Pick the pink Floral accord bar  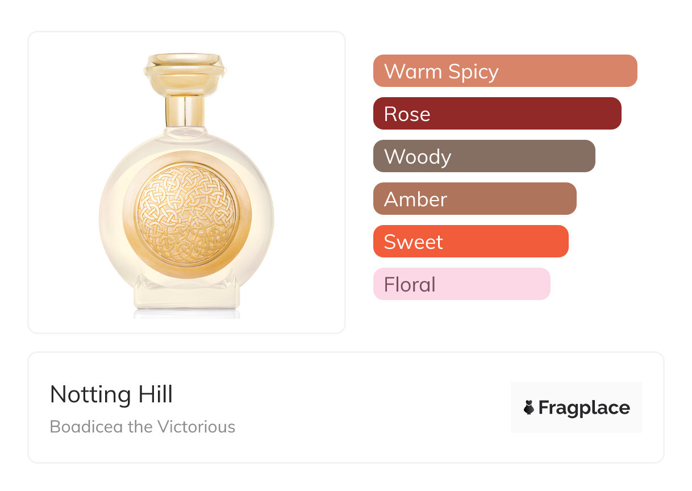click(x=461, y=284)
